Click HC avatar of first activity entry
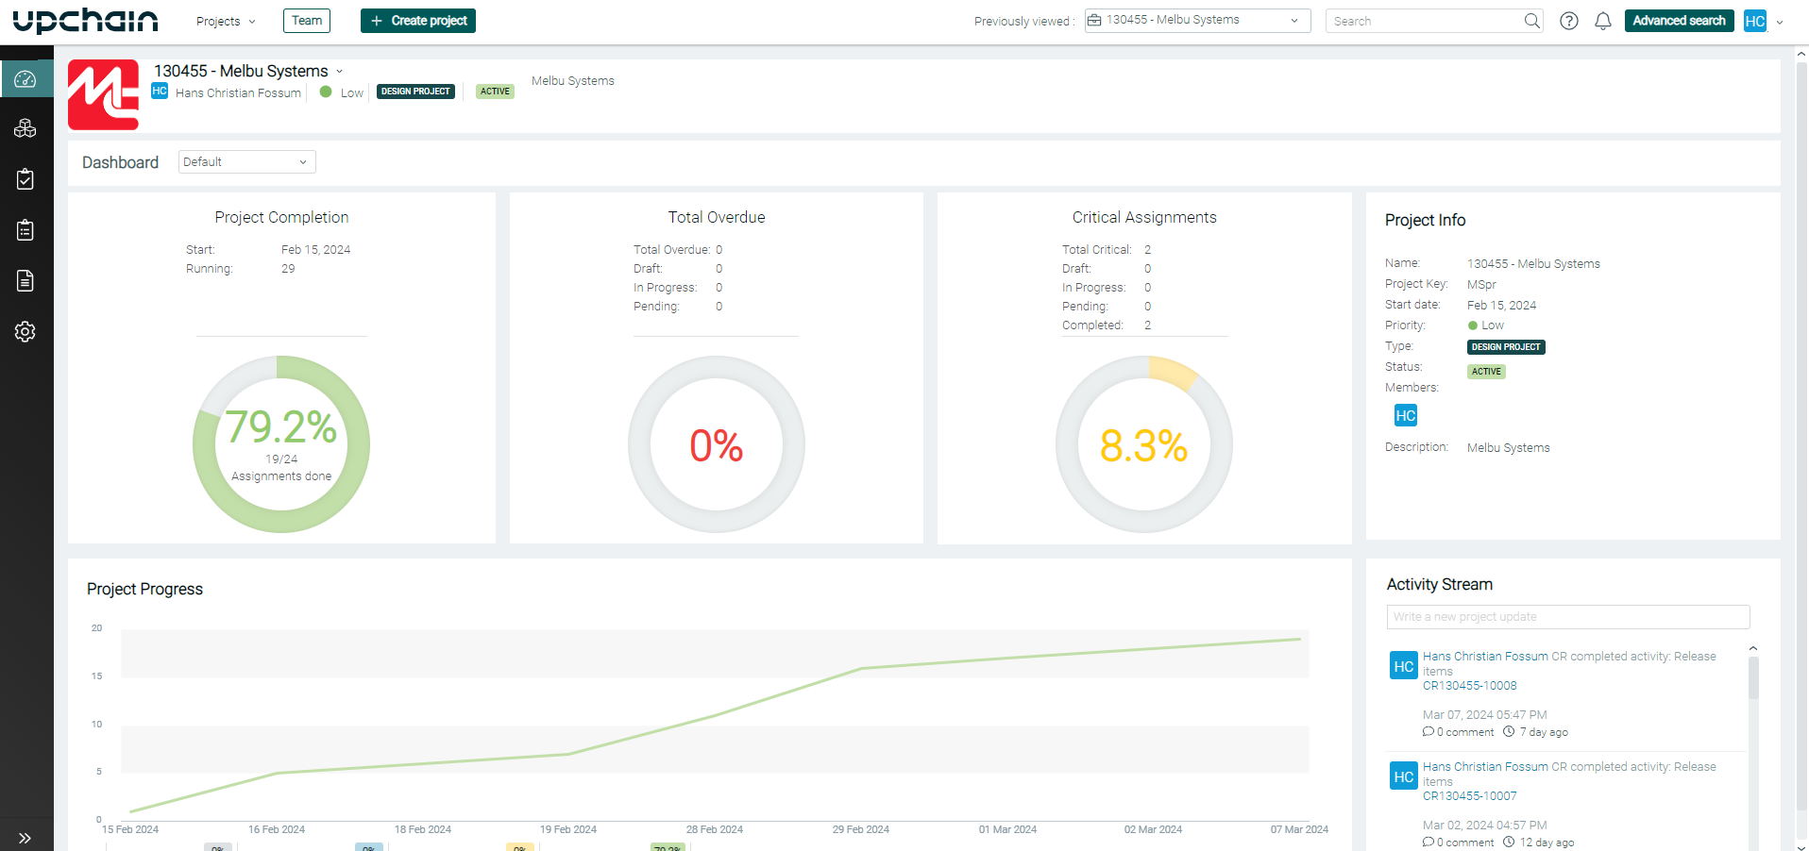The height and width of the screenshot is (851, 1809). point(1404,666)
